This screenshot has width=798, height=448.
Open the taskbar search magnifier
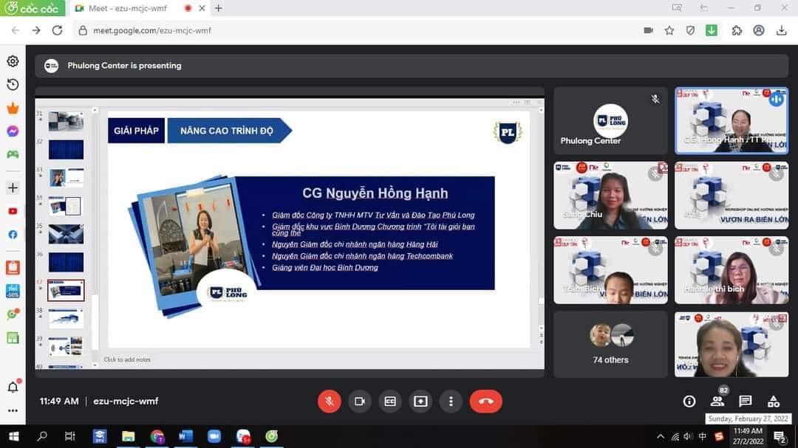point(42,436)
